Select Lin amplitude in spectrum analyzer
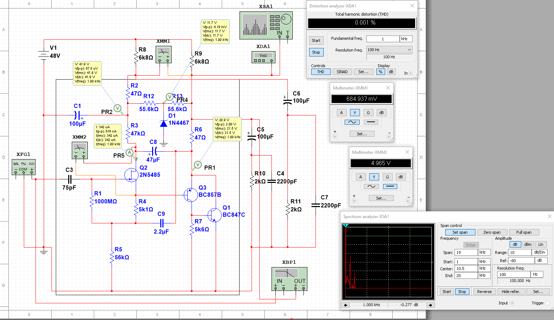 tap(541, 244)
